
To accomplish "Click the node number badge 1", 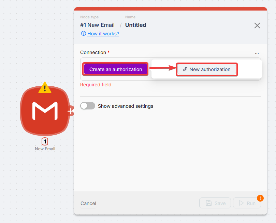I will 45,141.
